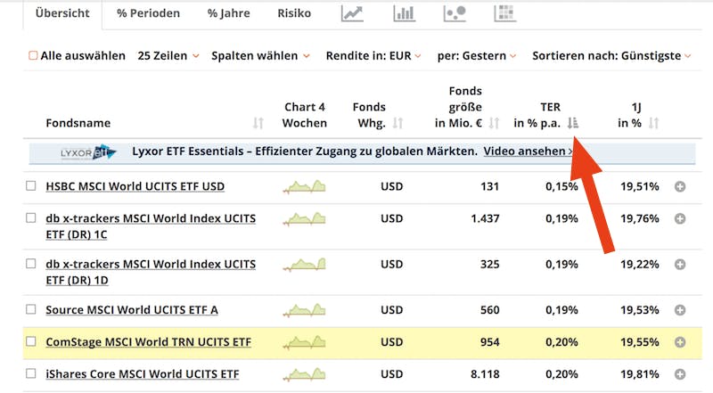Viewport: 713px width, 393px height.
Task: Select checkbox for iShares Core MSCI World
Action: tap(31, 373)
